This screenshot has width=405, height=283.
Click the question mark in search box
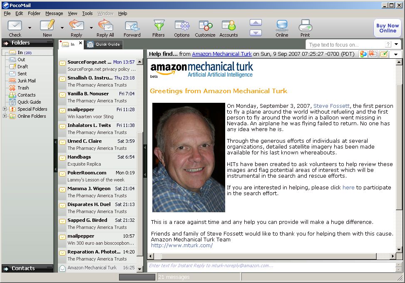pyautogui.click(x=388, y=45)
